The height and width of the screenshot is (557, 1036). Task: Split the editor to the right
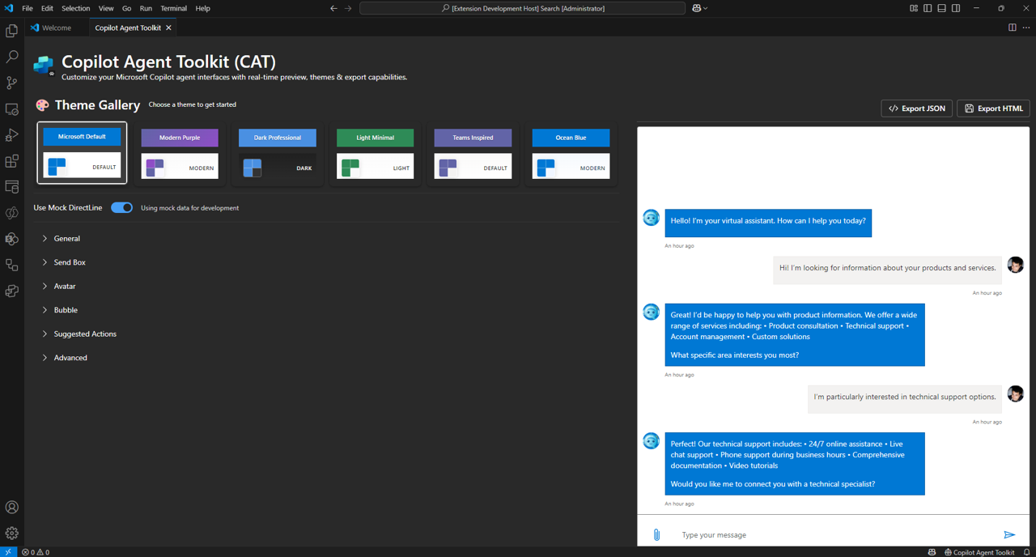coord(1012,28)
